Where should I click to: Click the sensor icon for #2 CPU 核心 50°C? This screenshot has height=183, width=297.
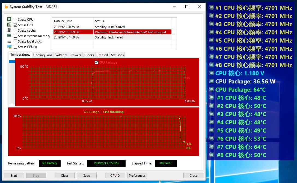point(212,106)
